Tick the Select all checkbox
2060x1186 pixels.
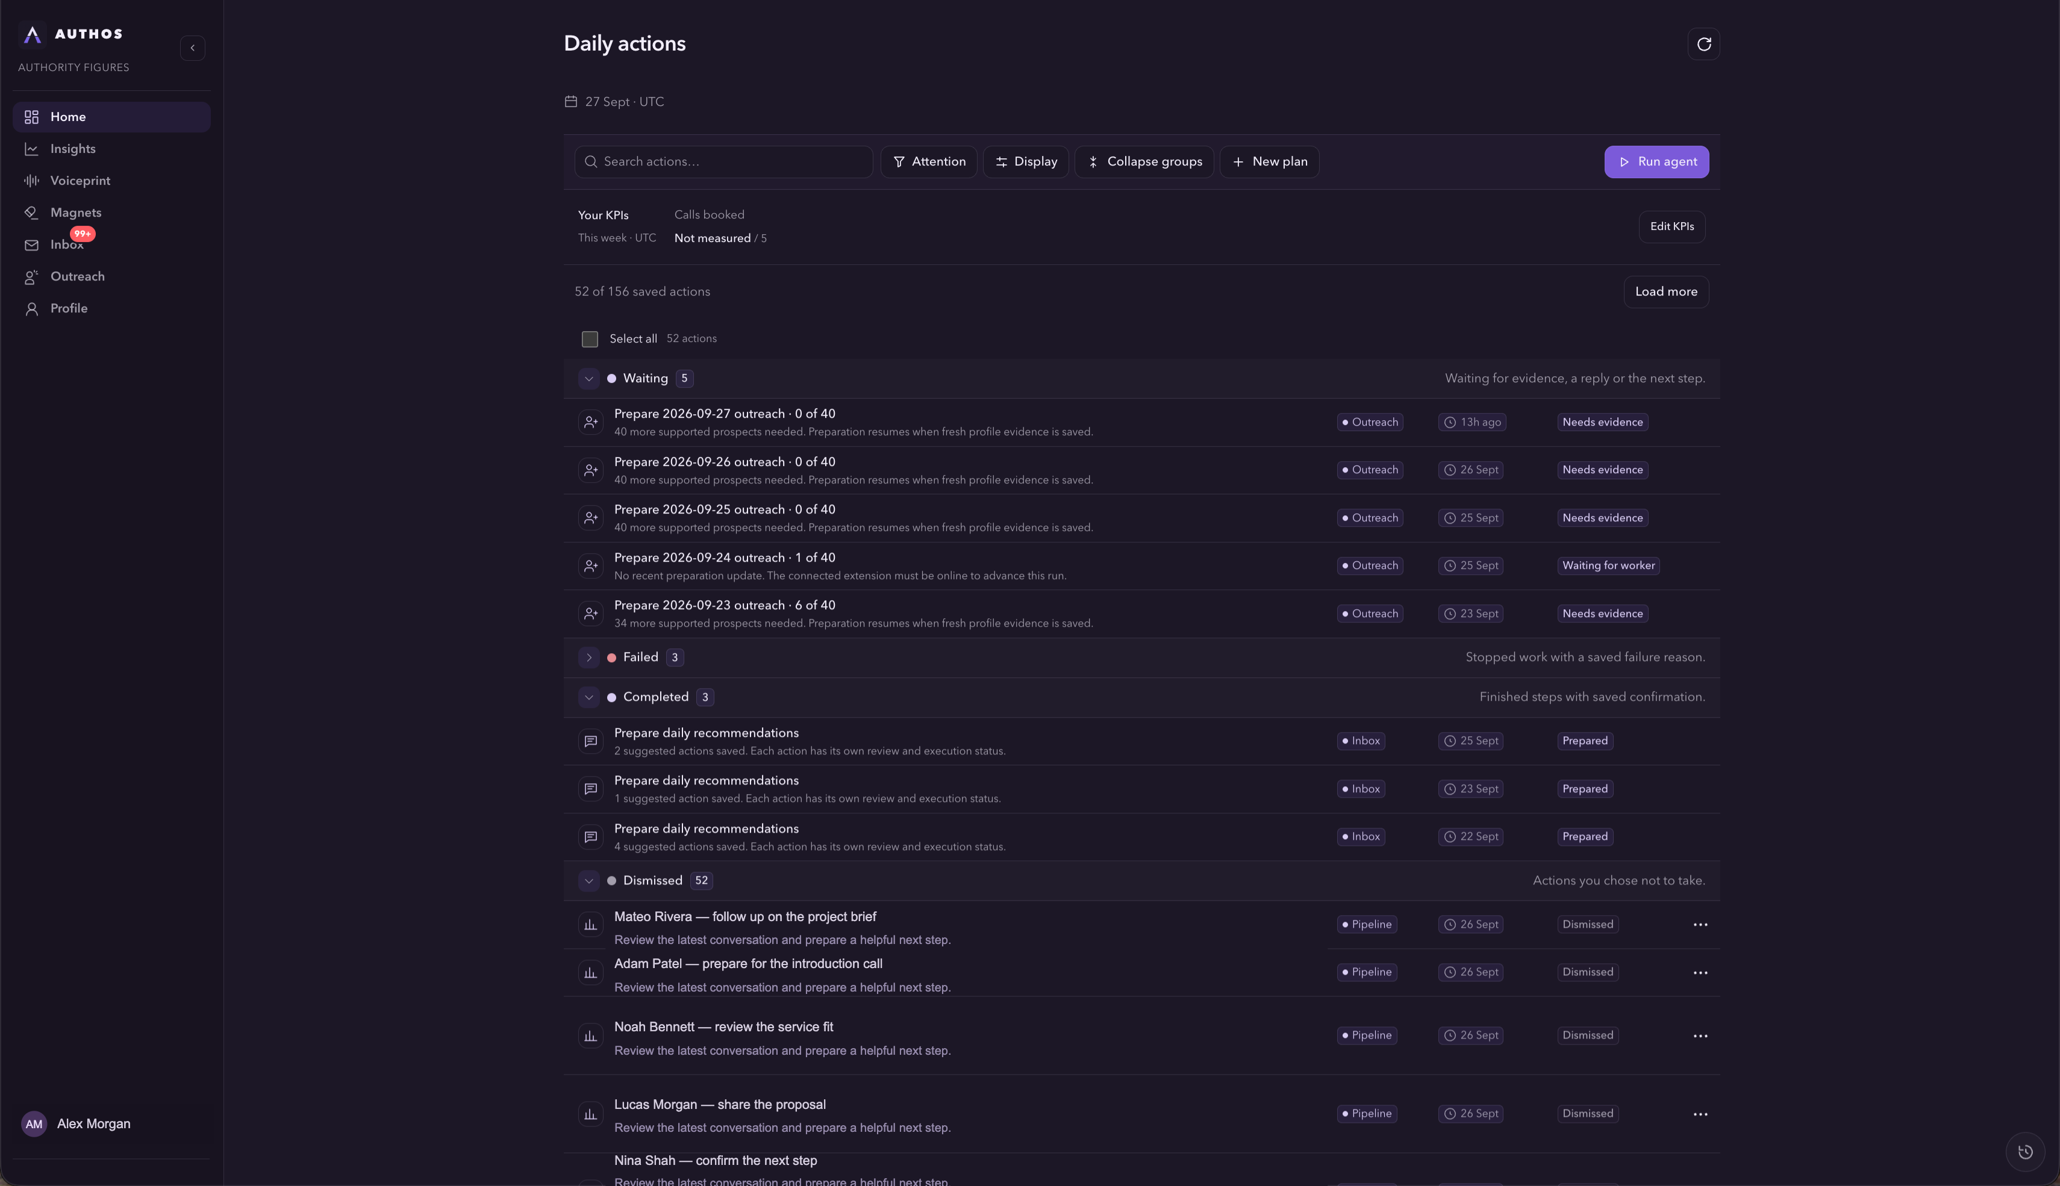590,339
